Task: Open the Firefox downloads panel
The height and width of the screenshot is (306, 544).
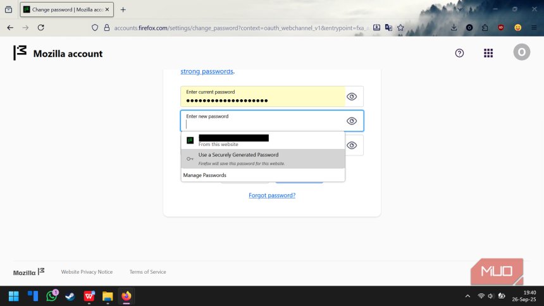Action: click(454, 28)
